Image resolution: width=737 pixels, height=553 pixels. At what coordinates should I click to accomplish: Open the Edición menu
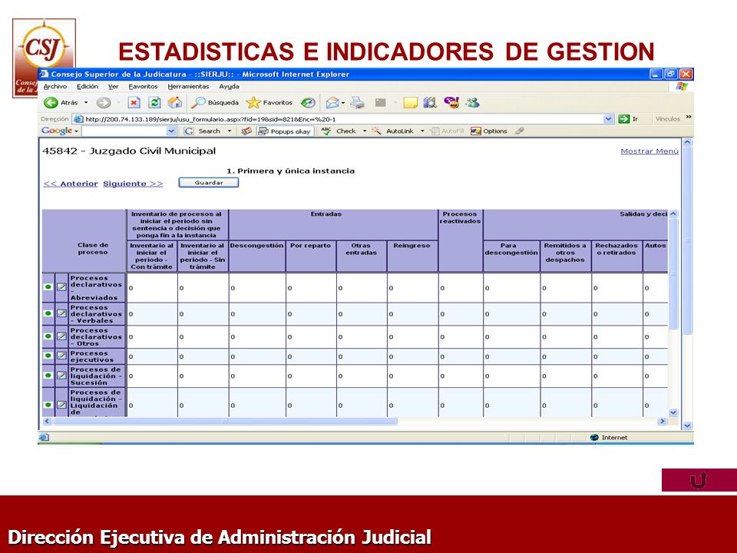[x=88, y=87]
